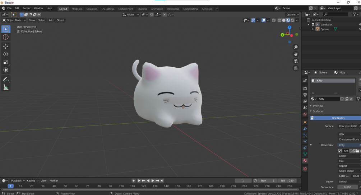The image size is (361, 195).
Task: Pick the Scale tool
Action: pyautogui.click(x=6, y=62)
